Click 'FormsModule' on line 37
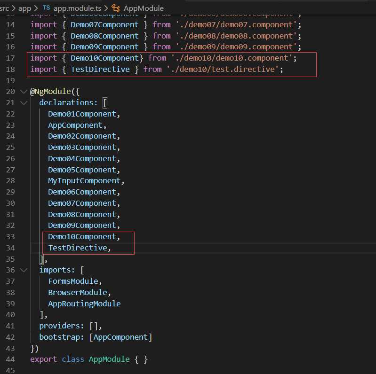 pos(73,281)
